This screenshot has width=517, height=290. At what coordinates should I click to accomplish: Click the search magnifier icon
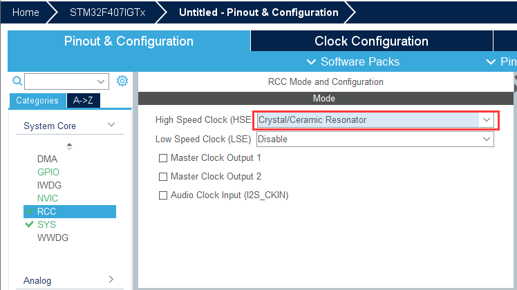tap(17, 81)
